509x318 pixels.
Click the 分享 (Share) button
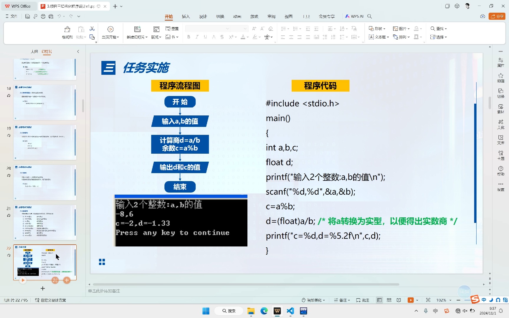(497, 16)
